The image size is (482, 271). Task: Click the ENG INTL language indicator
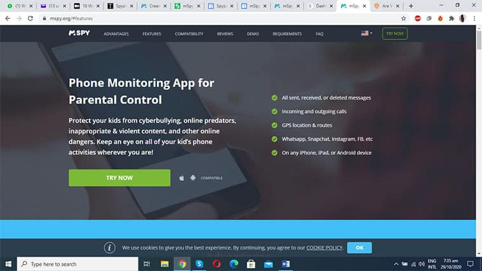(x=432, y=264)
